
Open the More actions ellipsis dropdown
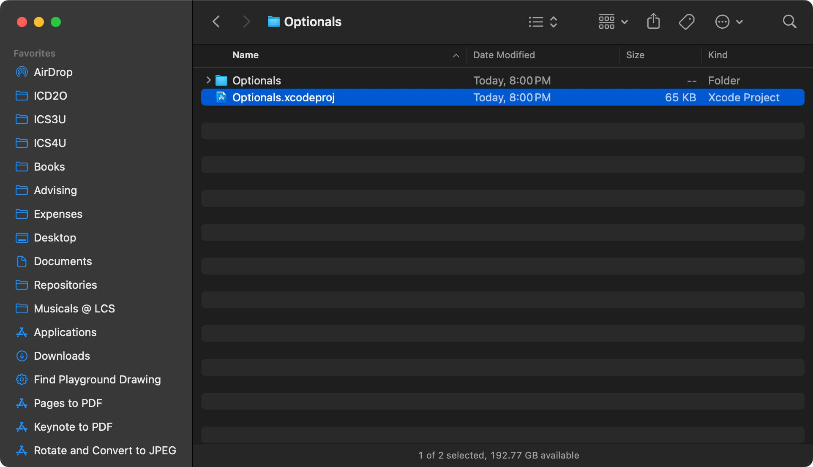[x=728, y=22]
